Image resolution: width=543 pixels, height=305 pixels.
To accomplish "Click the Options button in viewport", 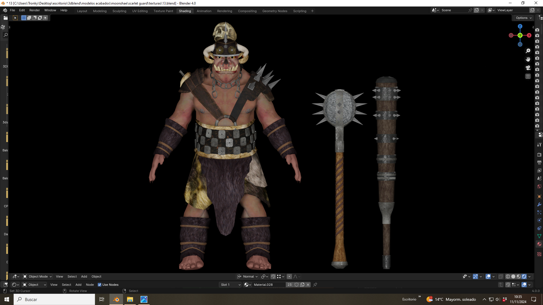I will (x=523, y=18).
